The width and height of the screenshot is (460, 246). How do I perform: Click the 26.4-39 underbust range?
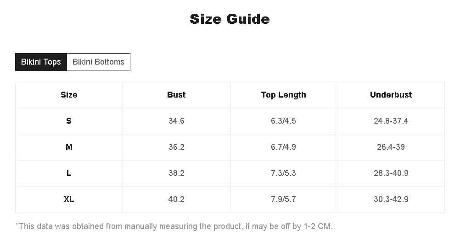[x=391, y=147]
